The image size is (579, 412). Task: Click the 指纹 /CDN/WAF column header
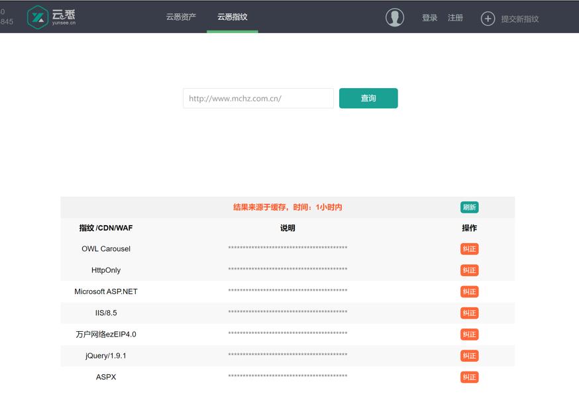(x=106, y=227)
